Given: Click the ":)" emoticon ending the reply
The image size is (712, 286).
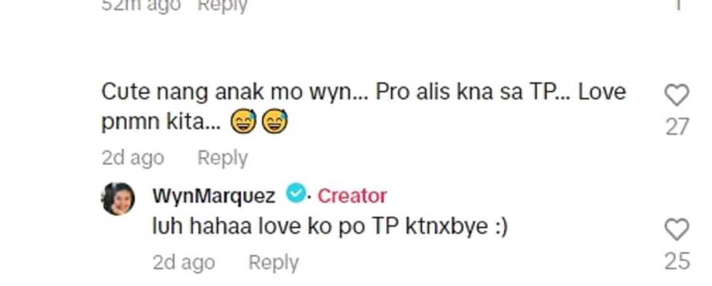Looking at the screenshot, I should point(500,228).
